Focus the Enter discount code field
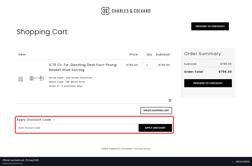The width and height of the screenshot is (252, 166). click(77, 128)
